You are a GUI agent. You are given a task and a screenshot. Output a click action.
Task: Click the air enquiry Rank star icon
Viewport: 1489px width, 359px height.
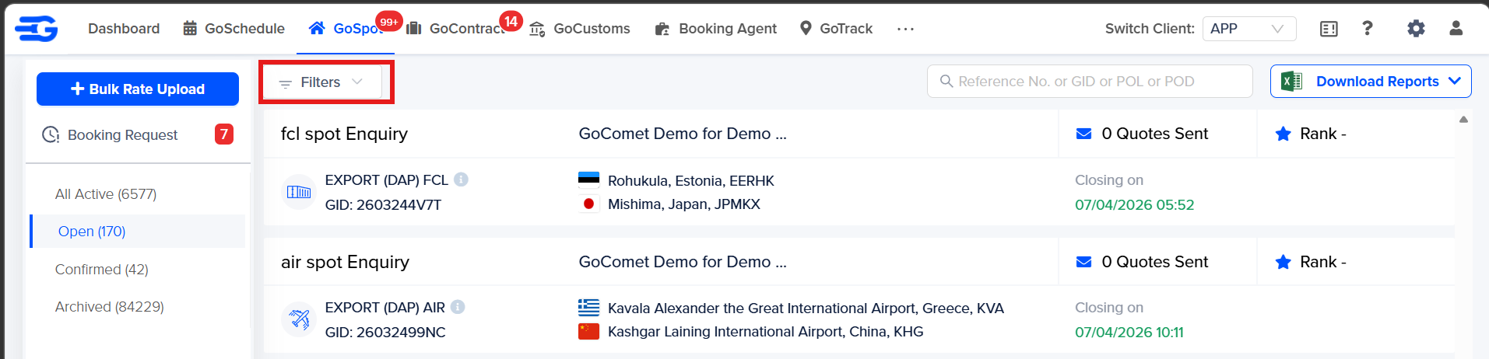(1284, 262)
